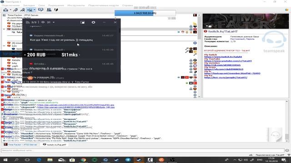
Task: Click the donation goal progress bar
Action: coord(145,13)
